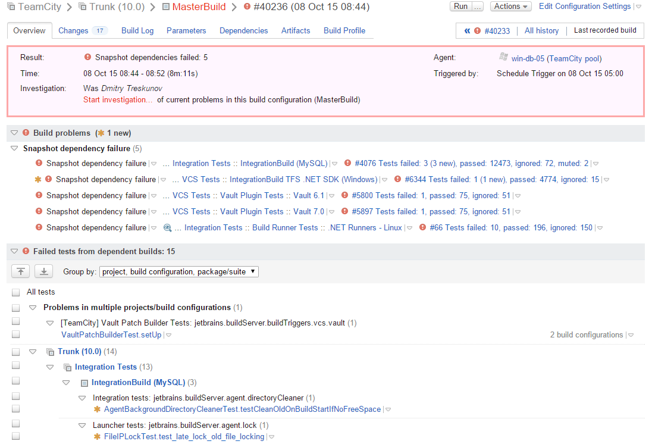Collapse Problems in multiple projects node
The width and height of the screenshot is (652, 444).
(33, 308)
